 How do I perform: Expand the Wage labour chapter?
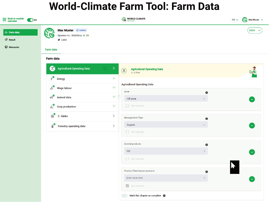point(114,88)
